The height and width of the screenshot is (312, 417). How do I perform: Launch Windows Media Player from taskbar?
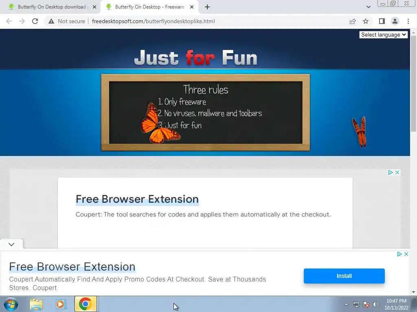point(61,304)
